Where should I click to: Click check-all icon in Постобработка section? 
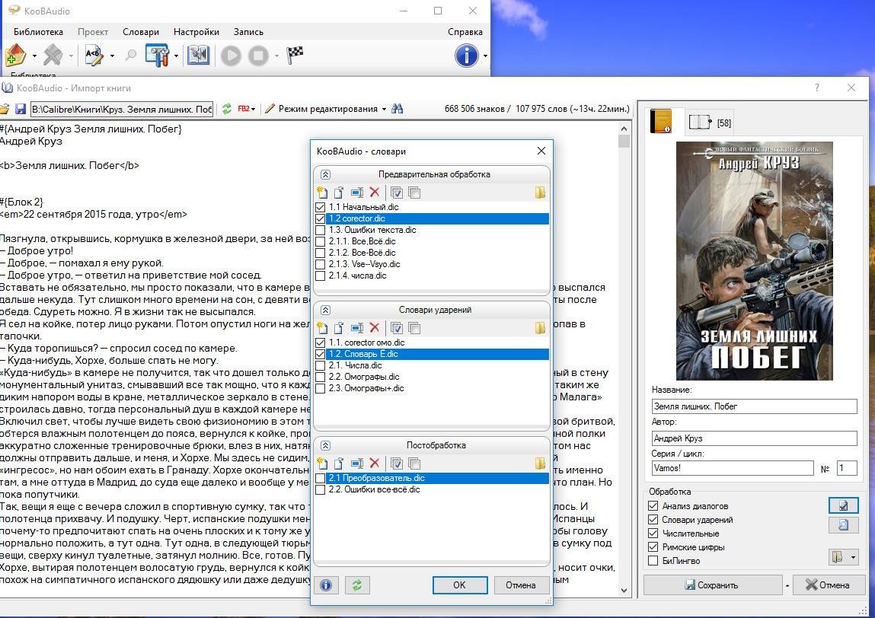pos(397,463)
